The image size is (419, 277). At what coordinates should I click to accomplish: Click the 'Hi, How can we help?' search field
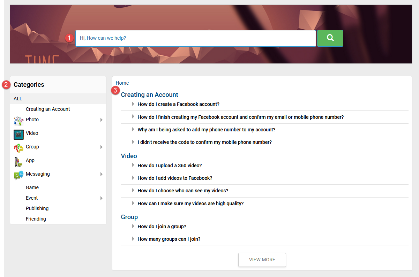(x=196, y=38)
